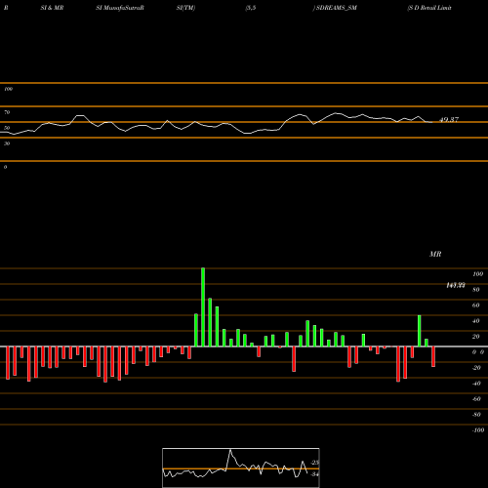Click the RSI current value 49.37

(449, 120)
